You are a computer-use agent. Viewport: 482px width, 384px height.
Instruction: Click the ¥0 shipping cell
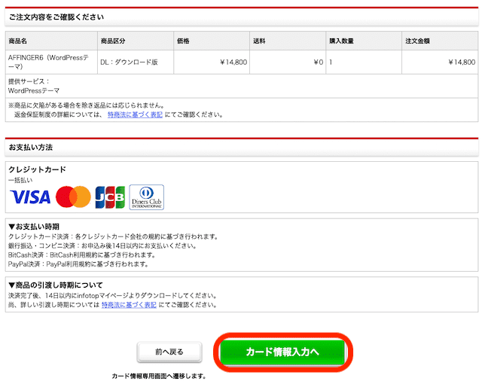[288, 62]
